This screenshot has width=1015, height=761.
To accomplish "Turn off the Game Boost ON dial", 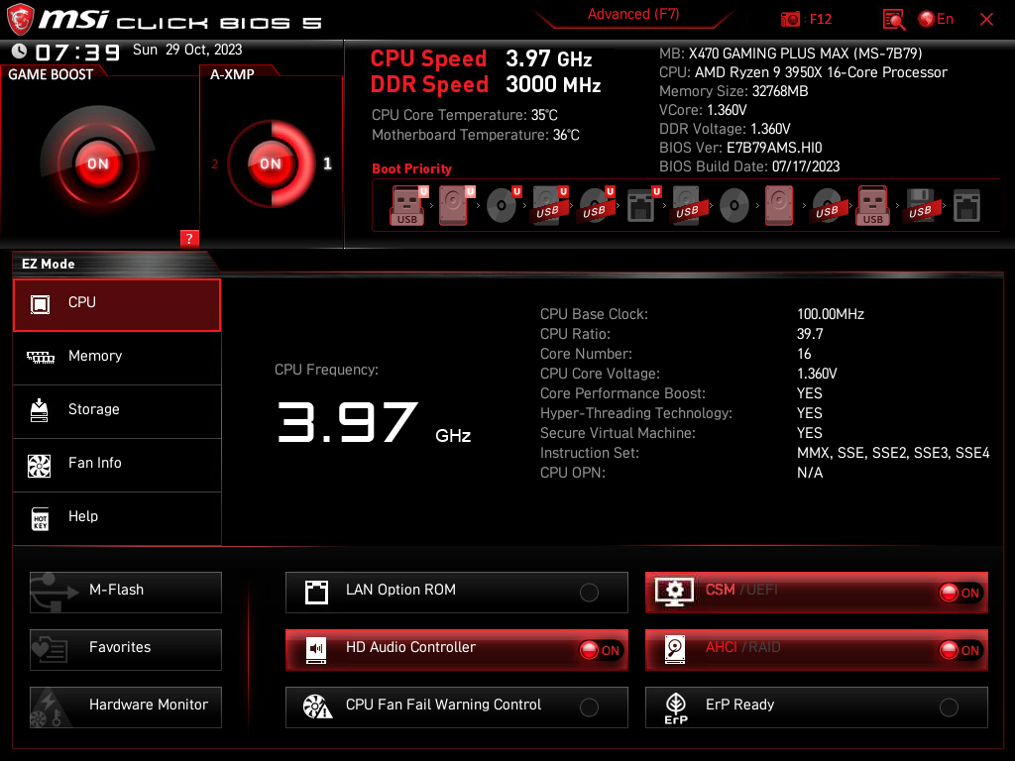I will (98, 163).
